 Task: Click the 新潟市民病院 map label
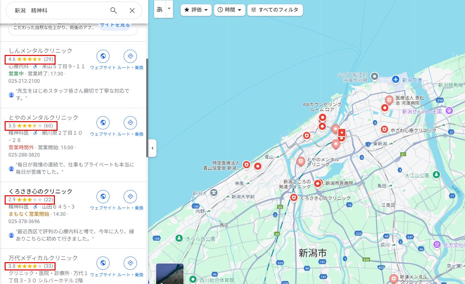pos(339,183)
